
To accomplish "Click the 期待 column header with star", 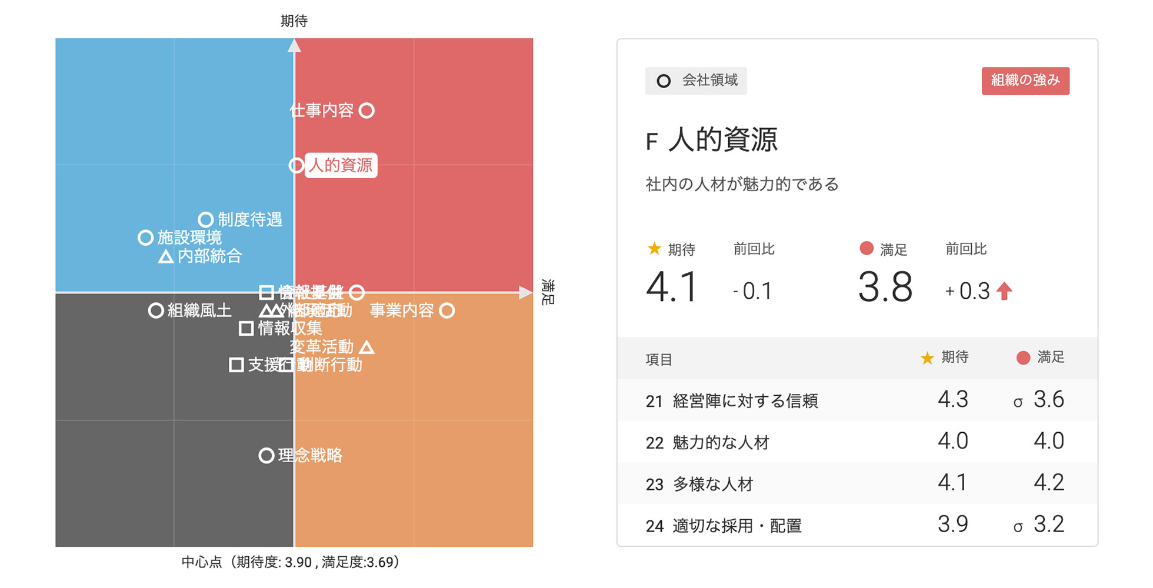I will pos(945,358).
